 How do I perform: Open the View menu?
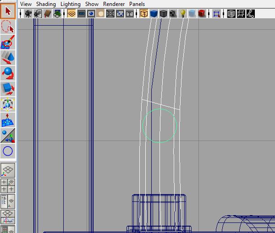26,4
